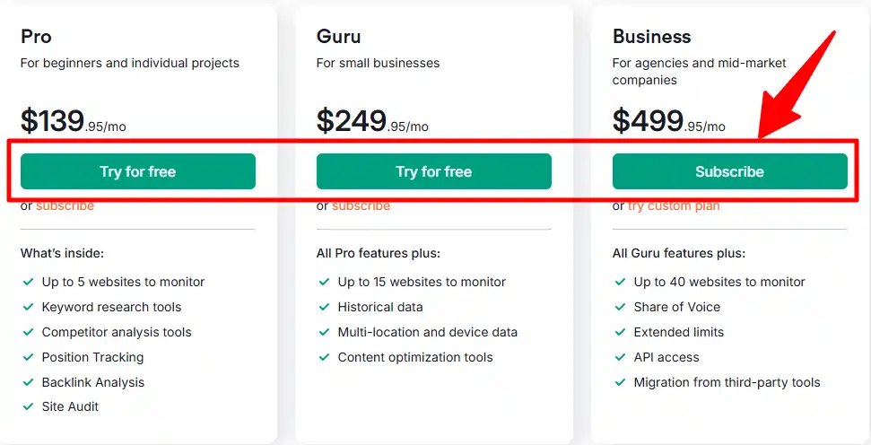Viewport: 871px width, 445px height.
Task: Click checkmark beside Up to 5 websites
Action: 27,282
